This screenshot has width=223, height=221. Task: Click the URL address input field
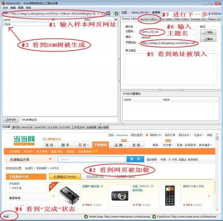[x=53, y=14]
